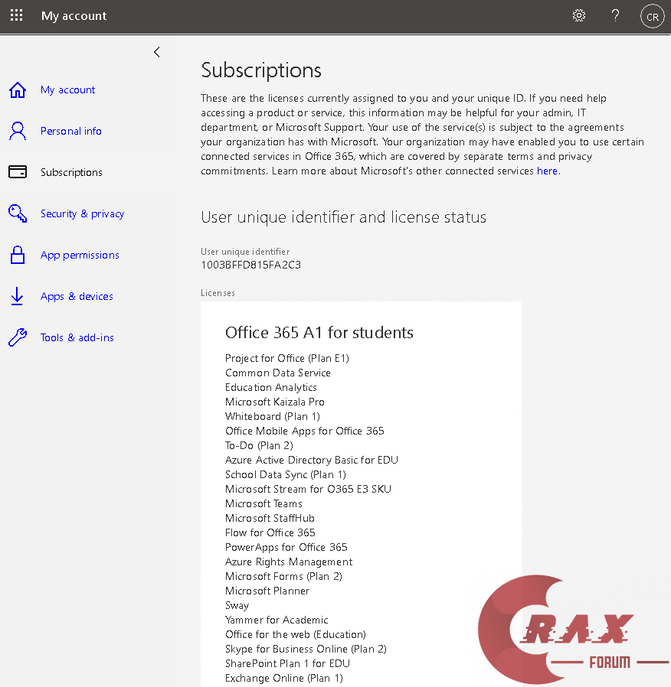
Task: Click 'To-Do (Plan 2)' entry
Action: click(259, 445)
